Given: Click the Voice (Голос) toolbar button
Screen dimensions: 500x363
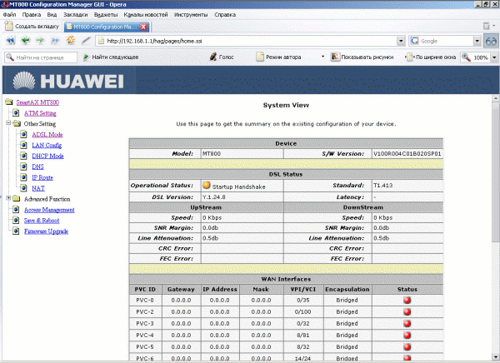Looking at the screenshot, I should [222, 57].
